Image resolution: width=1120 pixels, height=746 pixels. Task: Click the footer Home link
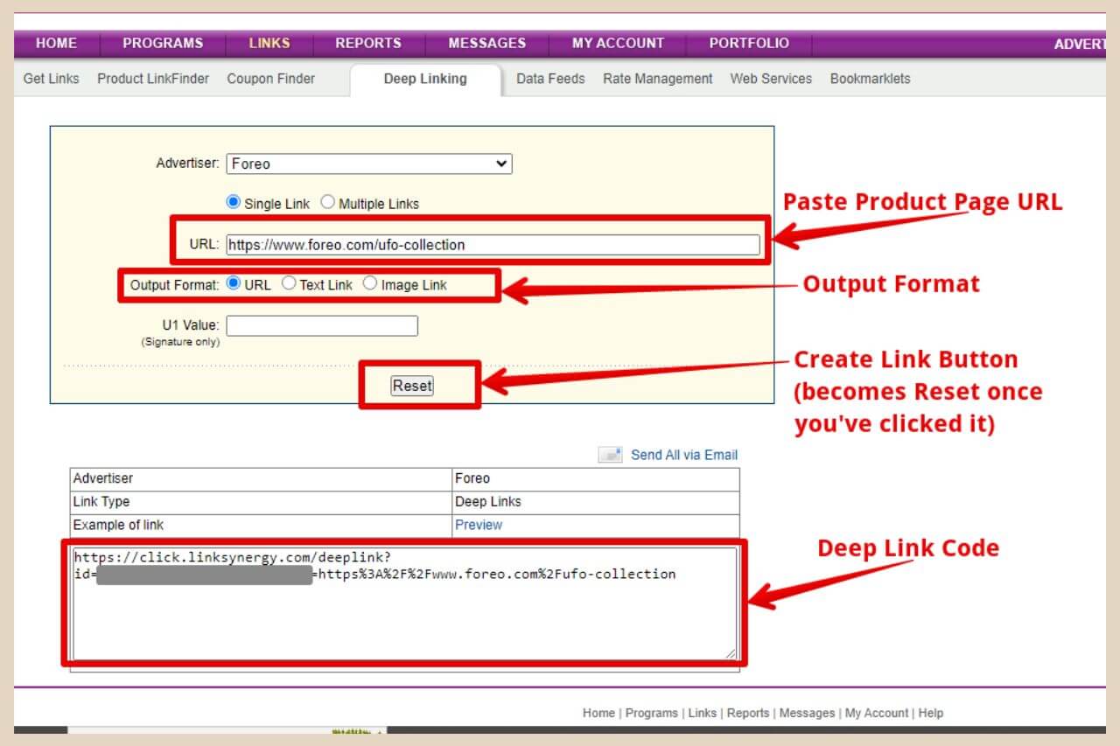598,713
